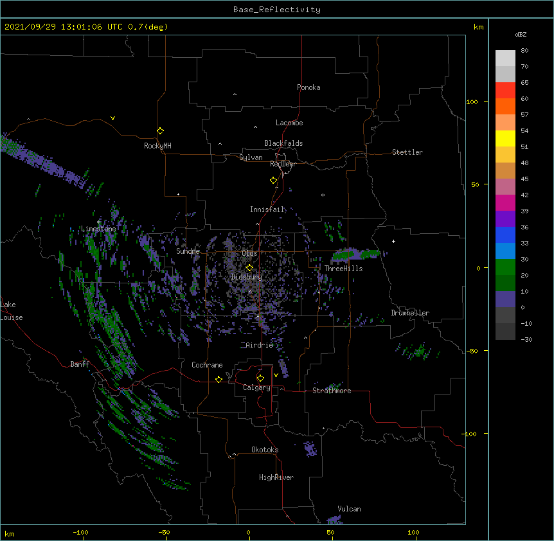Click the yellow diamond marker between Olds and Didsbury
Viewport: 554px width, 541px height.
point(249,267)
